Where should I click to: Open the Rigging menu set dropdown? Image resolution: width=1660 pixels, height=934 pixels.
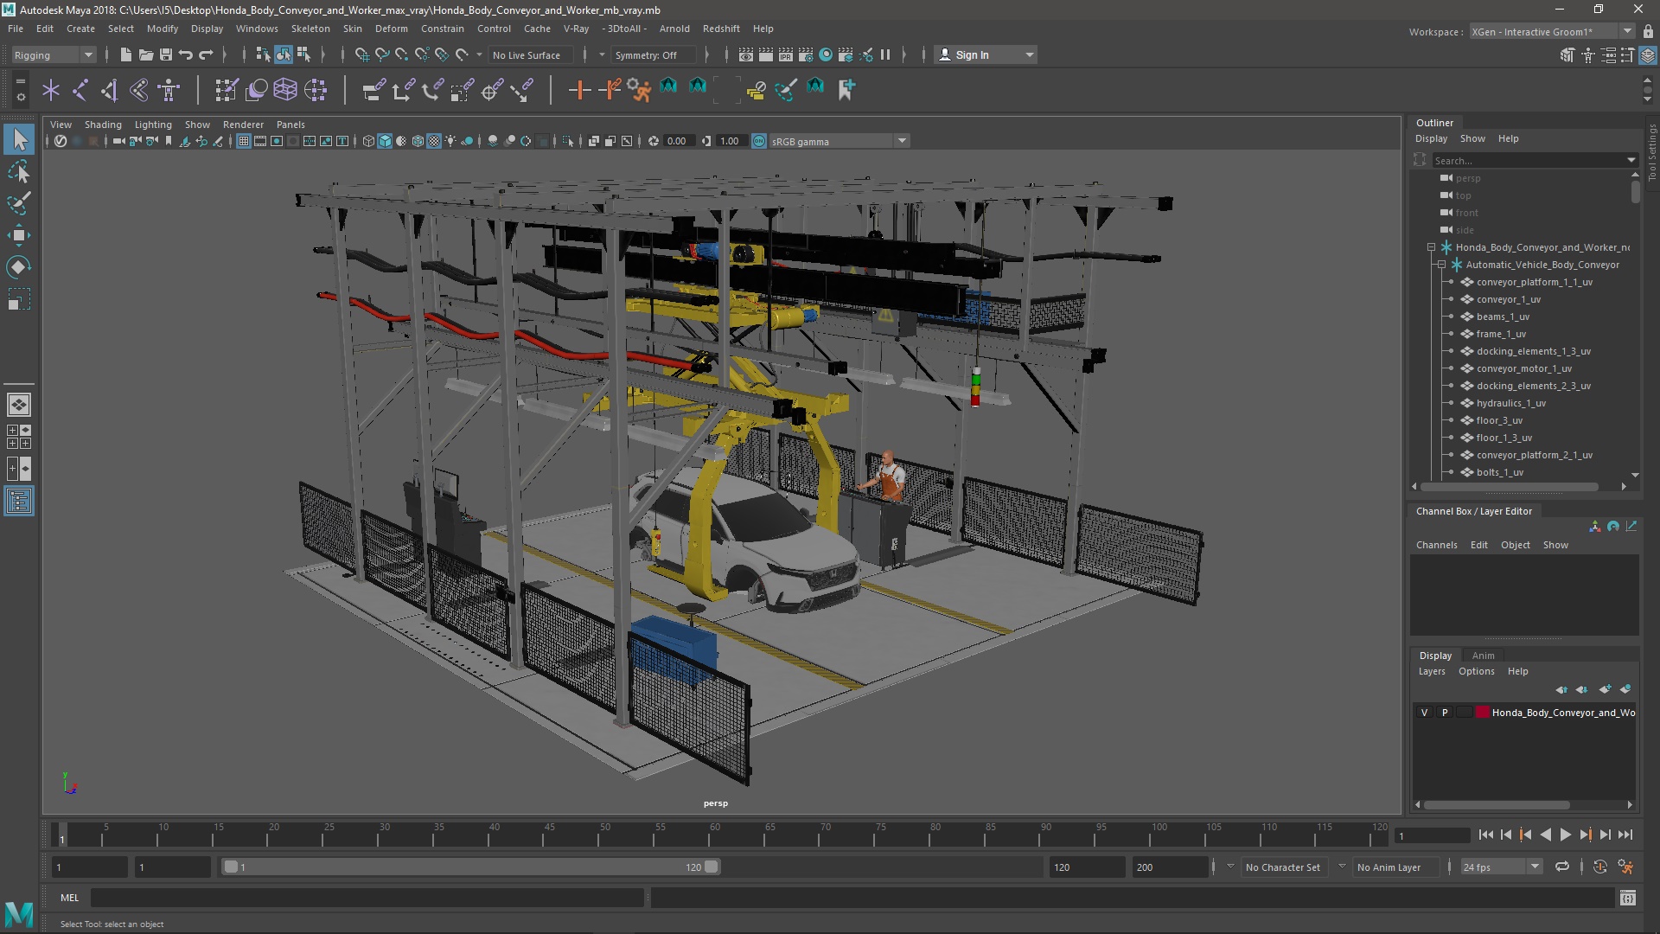pos(54,54)
